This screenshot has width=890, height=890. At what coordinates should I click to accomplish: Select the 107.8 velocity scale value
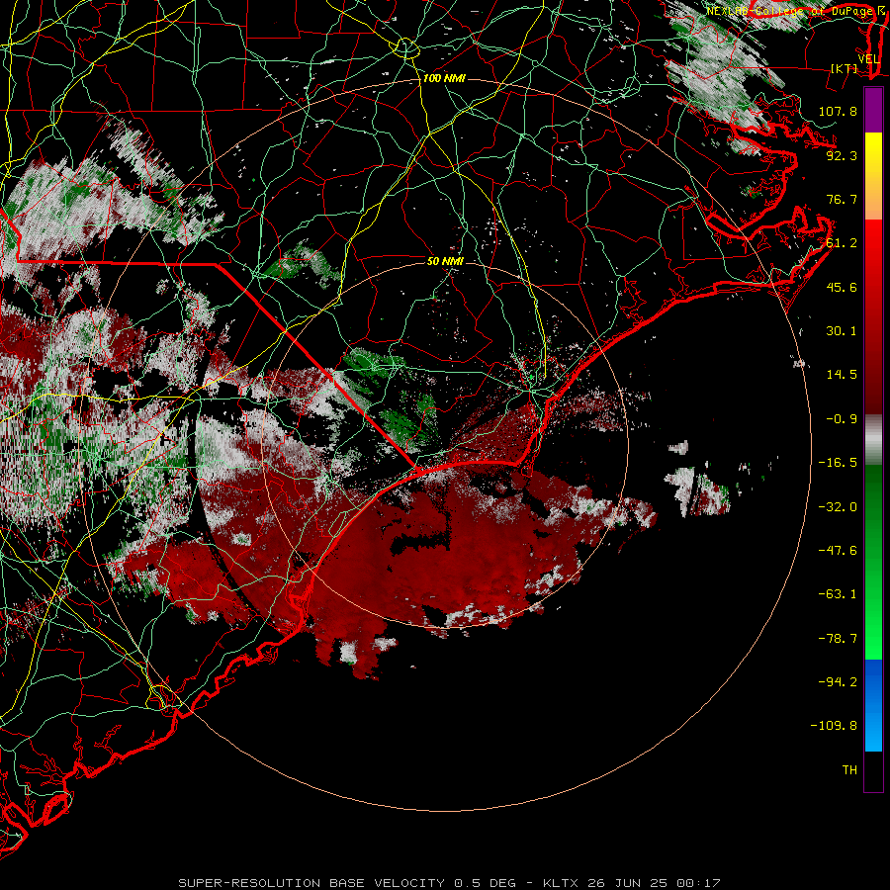(838, 111)
